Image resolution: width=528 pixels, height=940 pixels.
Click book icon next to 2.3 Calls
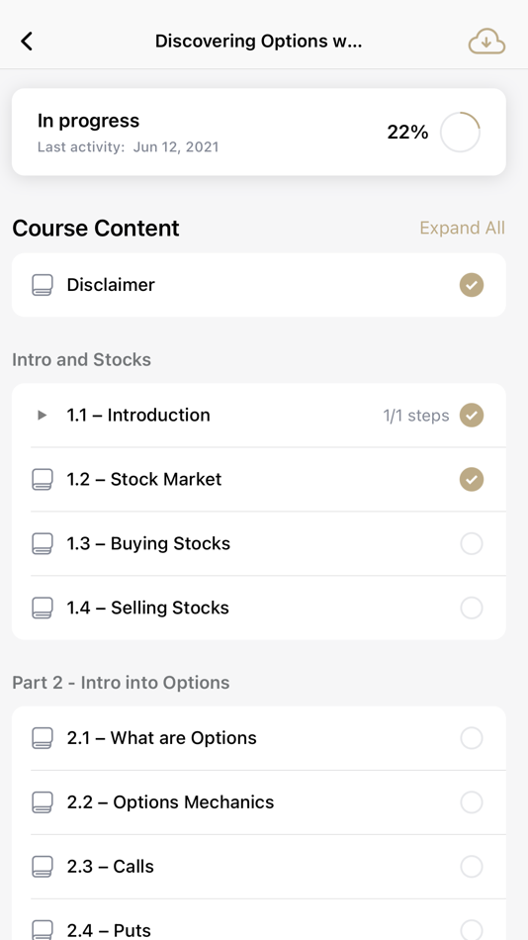42,866
